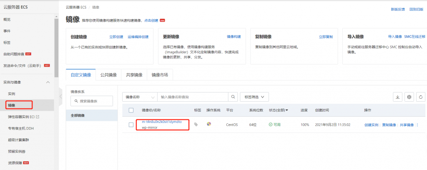Collapse the sidebar using arrow handle
Image resolution: width=427 pixels, height=170 pixels.
61,96
